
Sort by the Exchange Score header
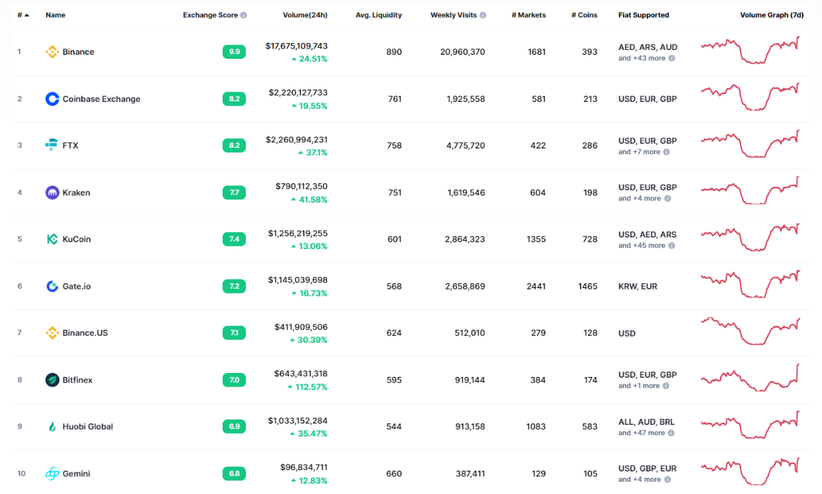210,15
